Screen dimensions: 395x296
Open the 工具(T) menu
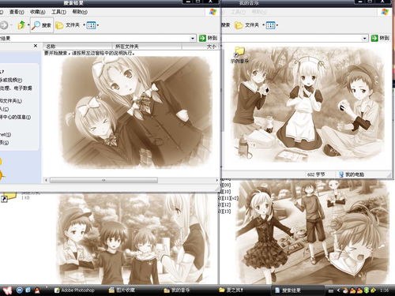tap(58, 12)
